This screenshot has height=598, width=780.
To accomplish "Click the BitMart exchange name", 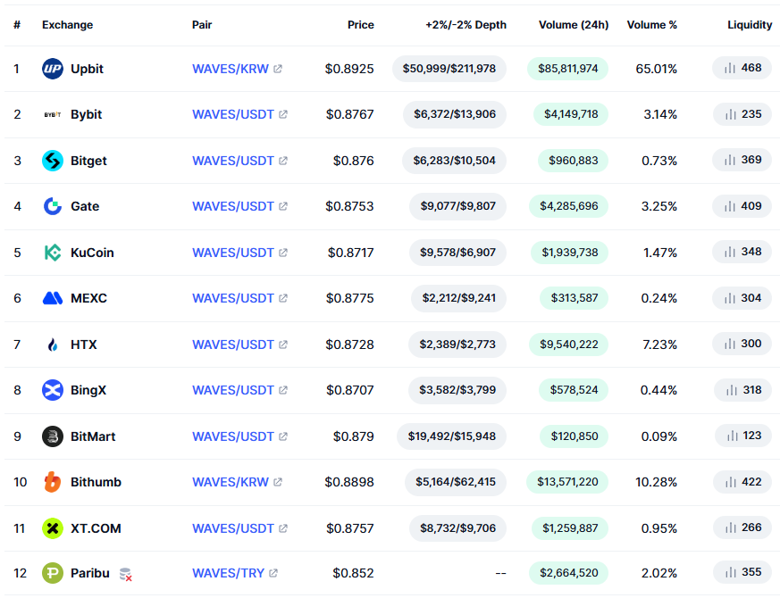I will 93,436.
